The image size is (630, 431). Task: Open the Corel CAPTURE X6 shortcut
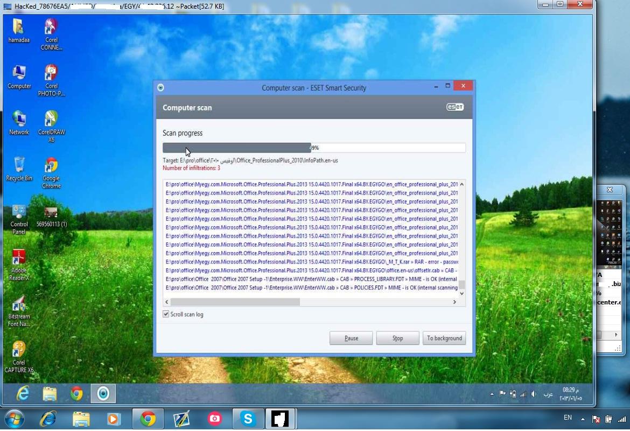pos(19,357)
